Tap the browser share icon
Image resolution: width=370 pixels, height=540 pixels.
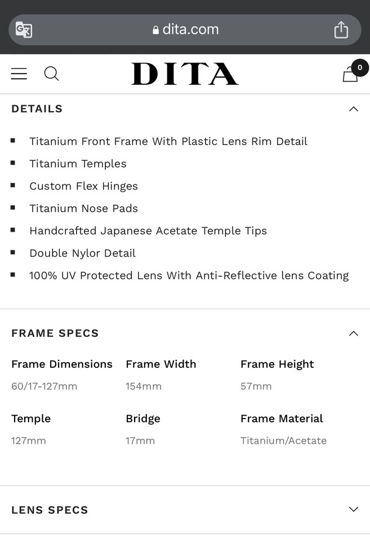tap(341, 30)
